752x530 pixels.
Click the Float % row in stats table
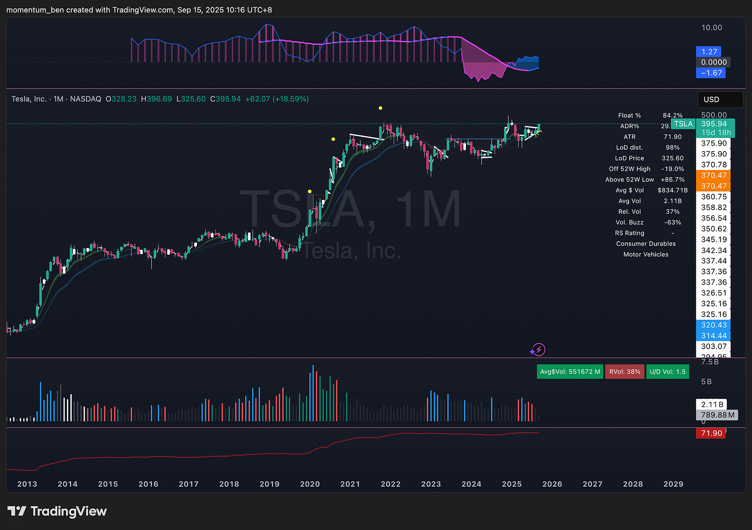pos(650,115)
